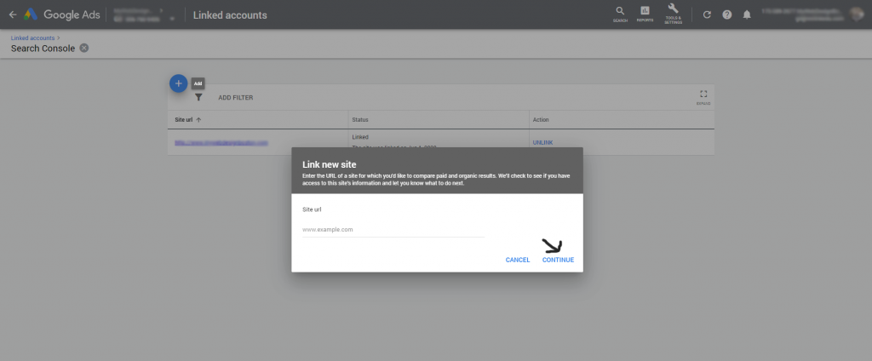Open the account selector dropdown arrow

coord(173,18)
